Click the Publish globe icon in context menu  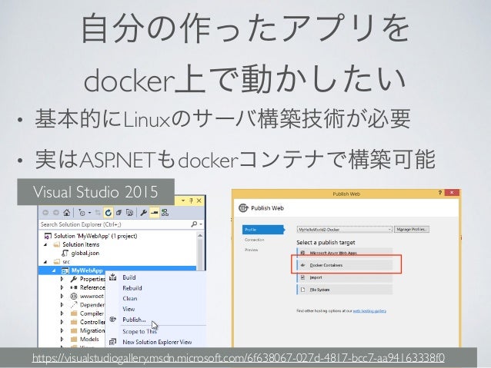coord(112,320)
